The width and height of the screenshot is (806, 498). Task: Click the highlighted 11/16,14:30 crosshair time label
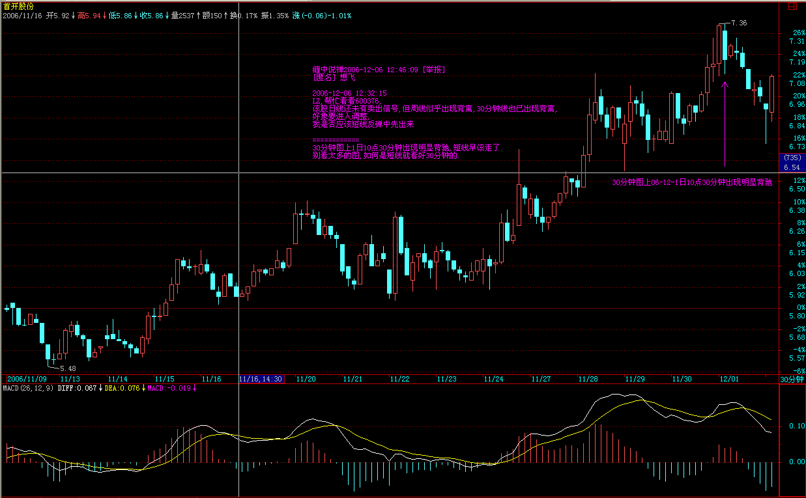[x=261, y=379]
